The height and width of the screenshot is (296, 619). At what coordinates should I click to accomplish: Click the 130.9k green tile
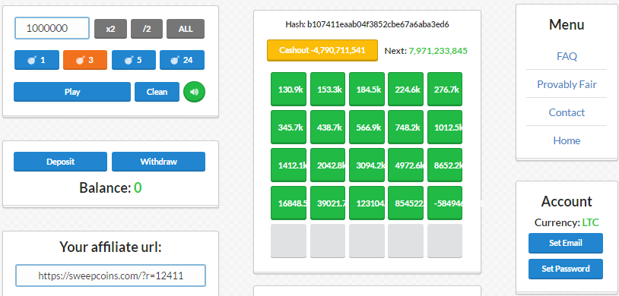click(288, 89)
